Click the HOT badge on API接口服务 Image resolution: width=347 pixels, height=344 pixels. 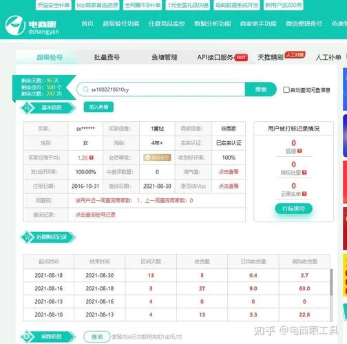click(x=241, y=57)
